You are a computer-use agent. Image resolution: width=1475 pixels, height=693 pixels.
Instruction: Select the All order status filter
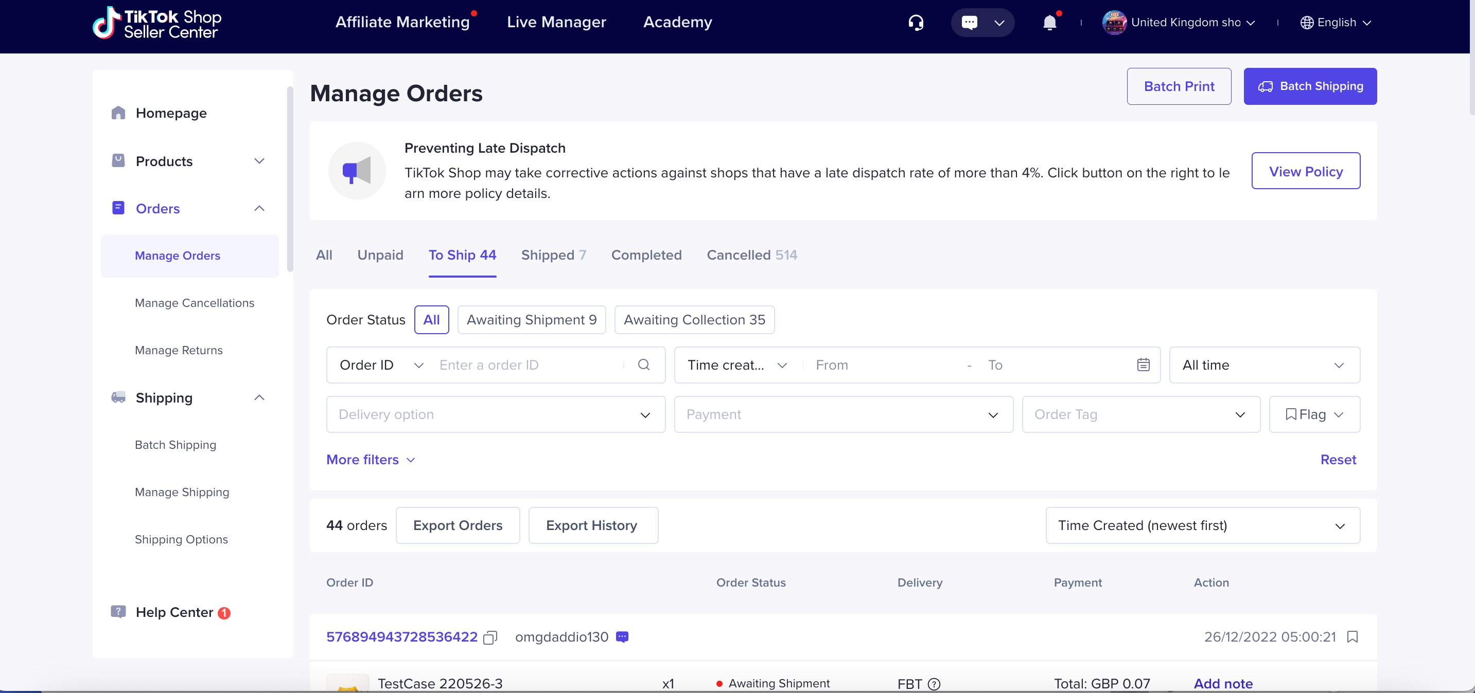431,320
